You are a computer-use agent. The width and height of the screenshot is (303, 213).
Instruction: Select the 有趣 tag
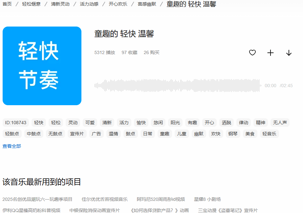192,123
